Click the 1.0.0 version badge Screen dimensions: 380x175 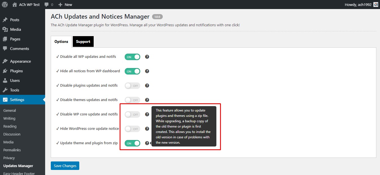157,17
